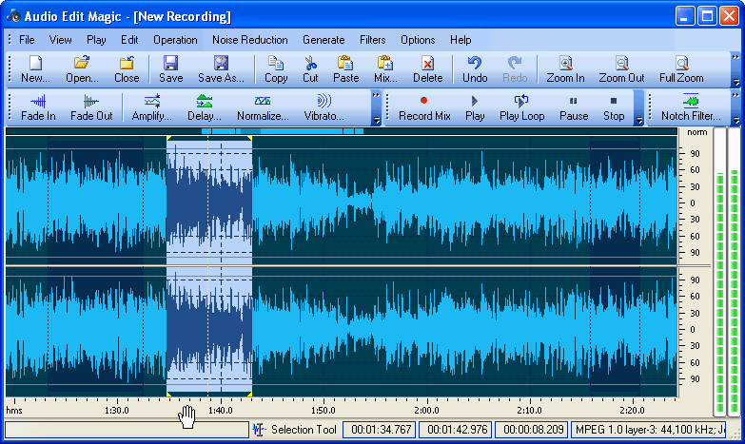Image resolution: width=745 pixels, height=444 pixels.
Task: Pause the playback
Action: tap(574, 107)
